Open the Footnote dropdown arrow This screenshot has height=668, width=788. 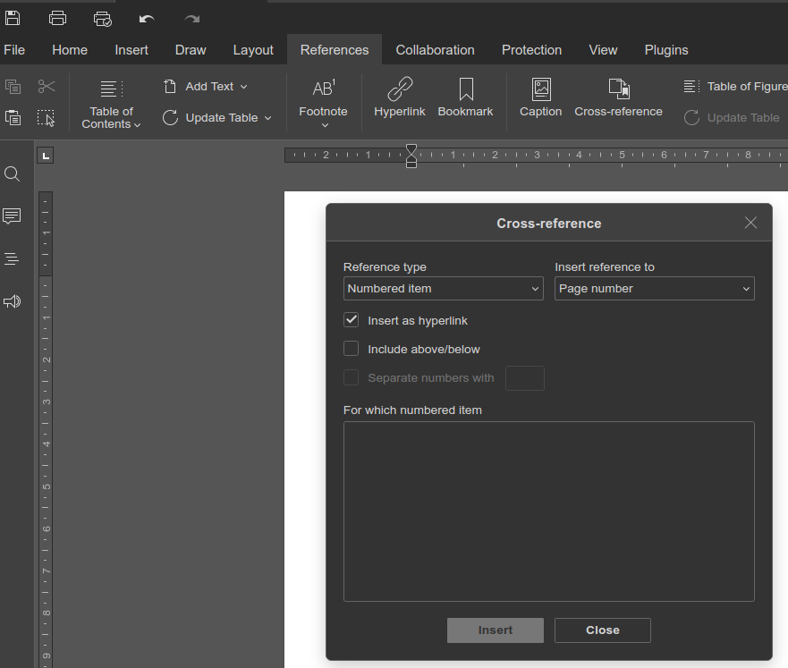tap(324, 125)
